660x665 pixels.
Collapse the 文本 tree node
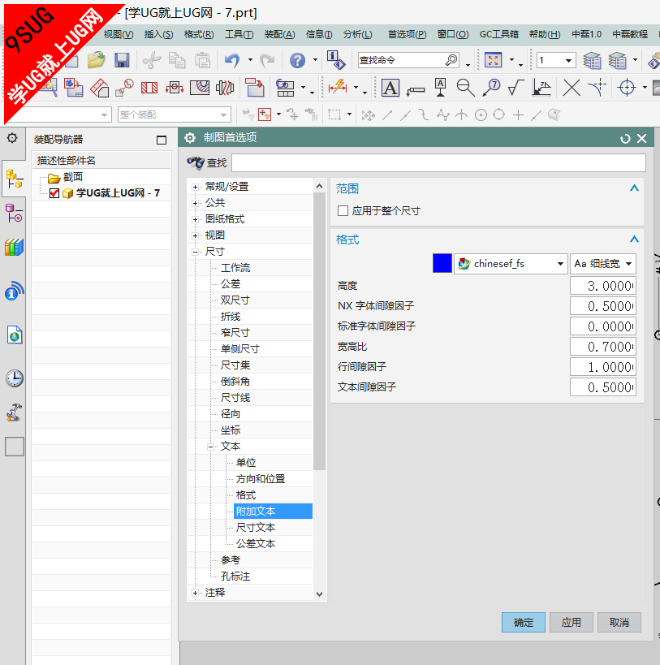[x=211, y=447]
